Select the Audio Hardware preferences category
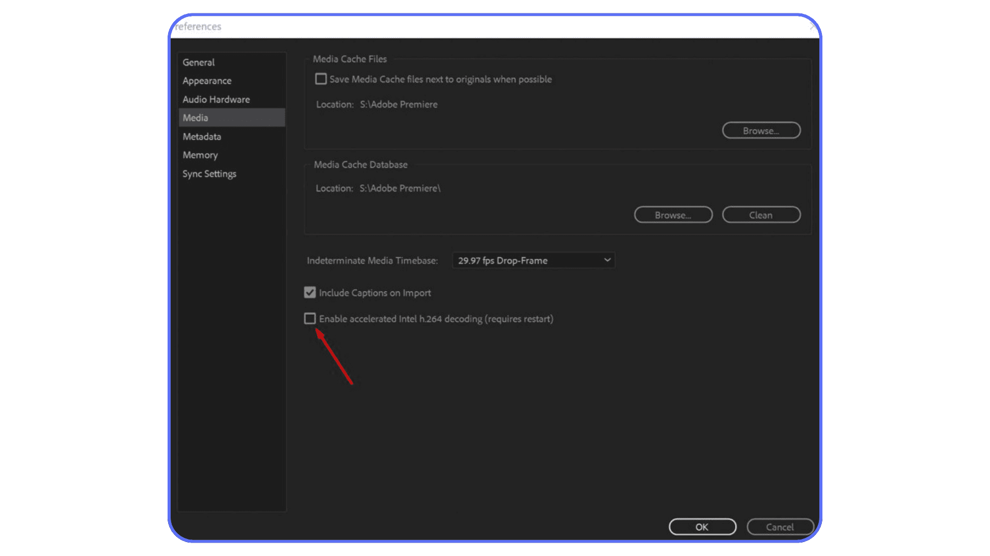 pos(216,99)
